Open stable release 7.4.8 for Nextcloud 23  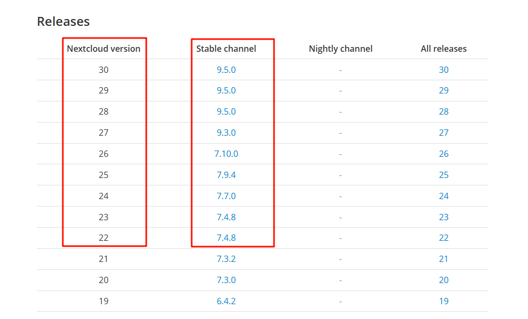[x=226, y=217]
